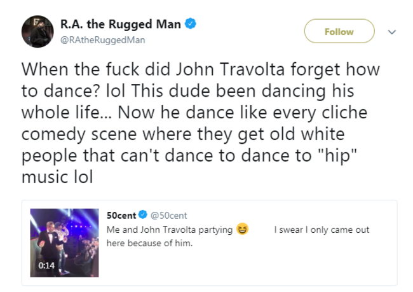The width and height of the screenshot is (413, 292).
Task: Play the 50cent video thumbnail
Action: click(x=64, y=242)
